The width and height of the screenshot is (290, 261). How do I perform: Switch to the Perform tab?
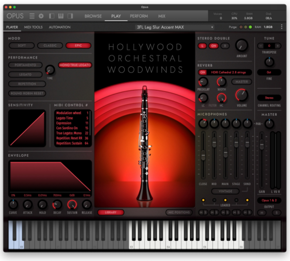point(139,16)
